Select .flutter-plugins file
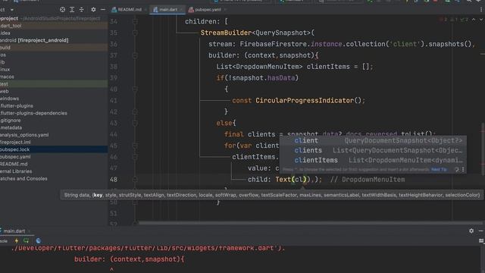 54,105
